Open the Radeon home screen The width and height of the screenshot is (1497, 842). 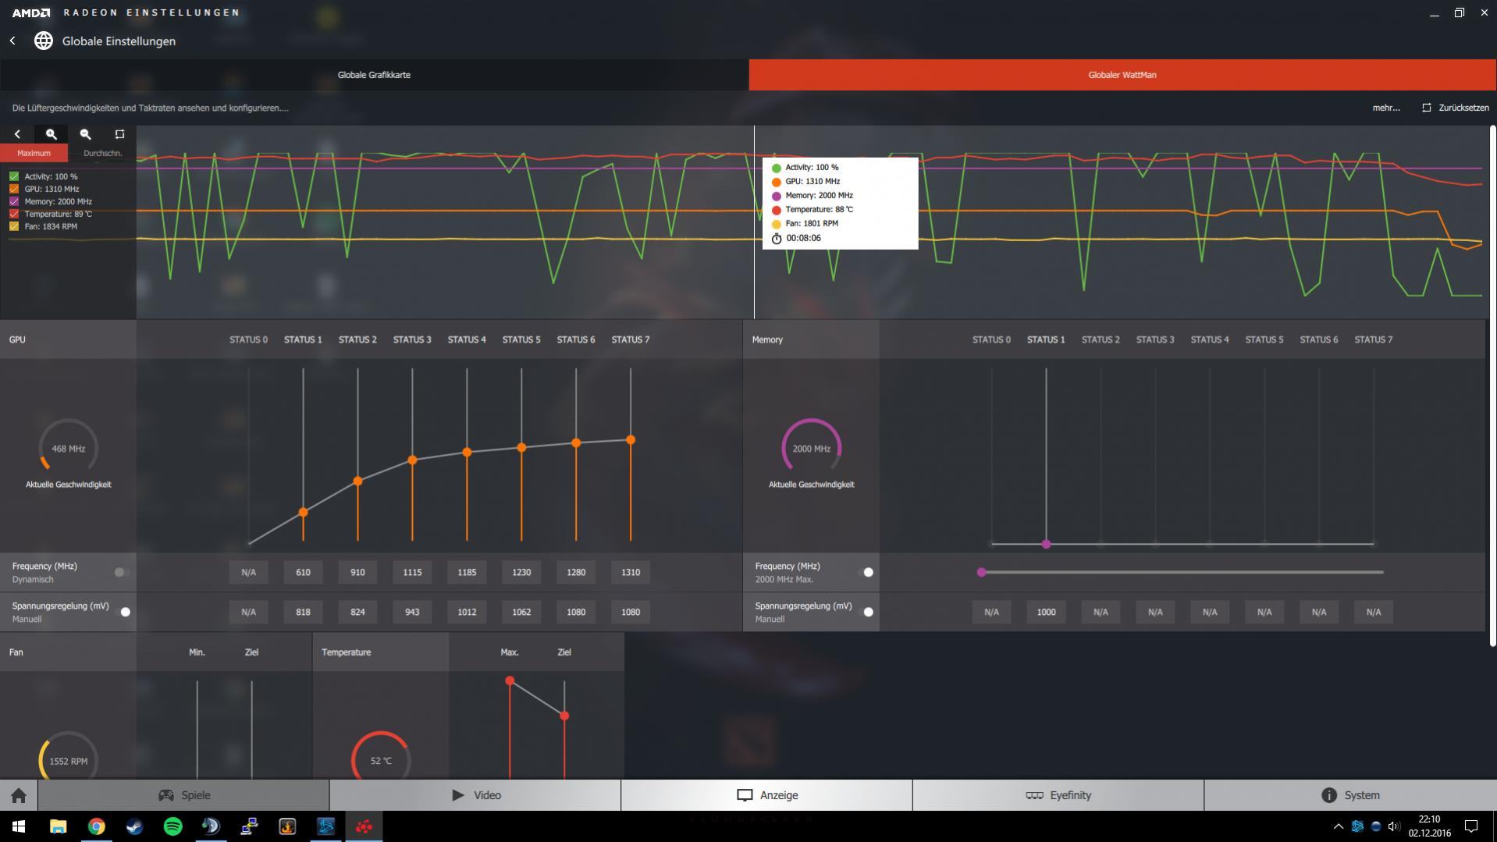(x=19, y=795)
